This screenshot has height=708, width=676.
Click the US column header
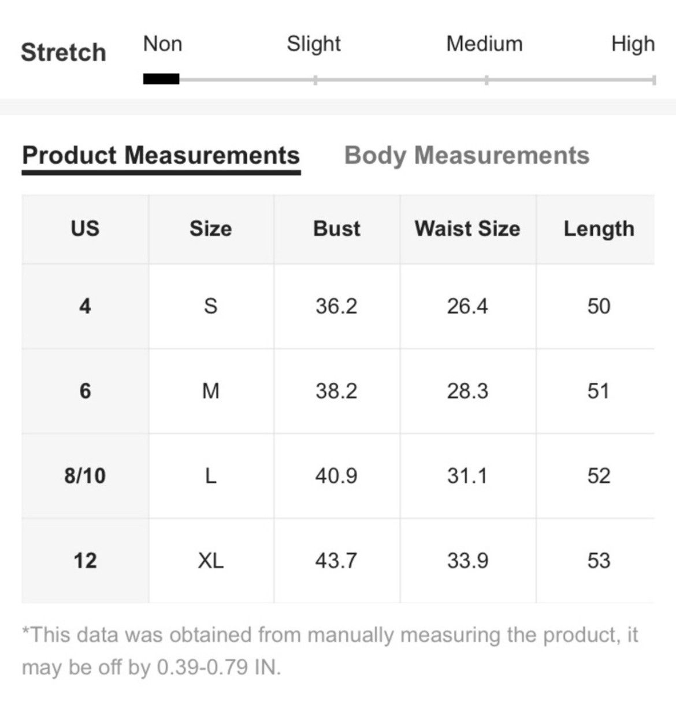[x=85, y=229]
